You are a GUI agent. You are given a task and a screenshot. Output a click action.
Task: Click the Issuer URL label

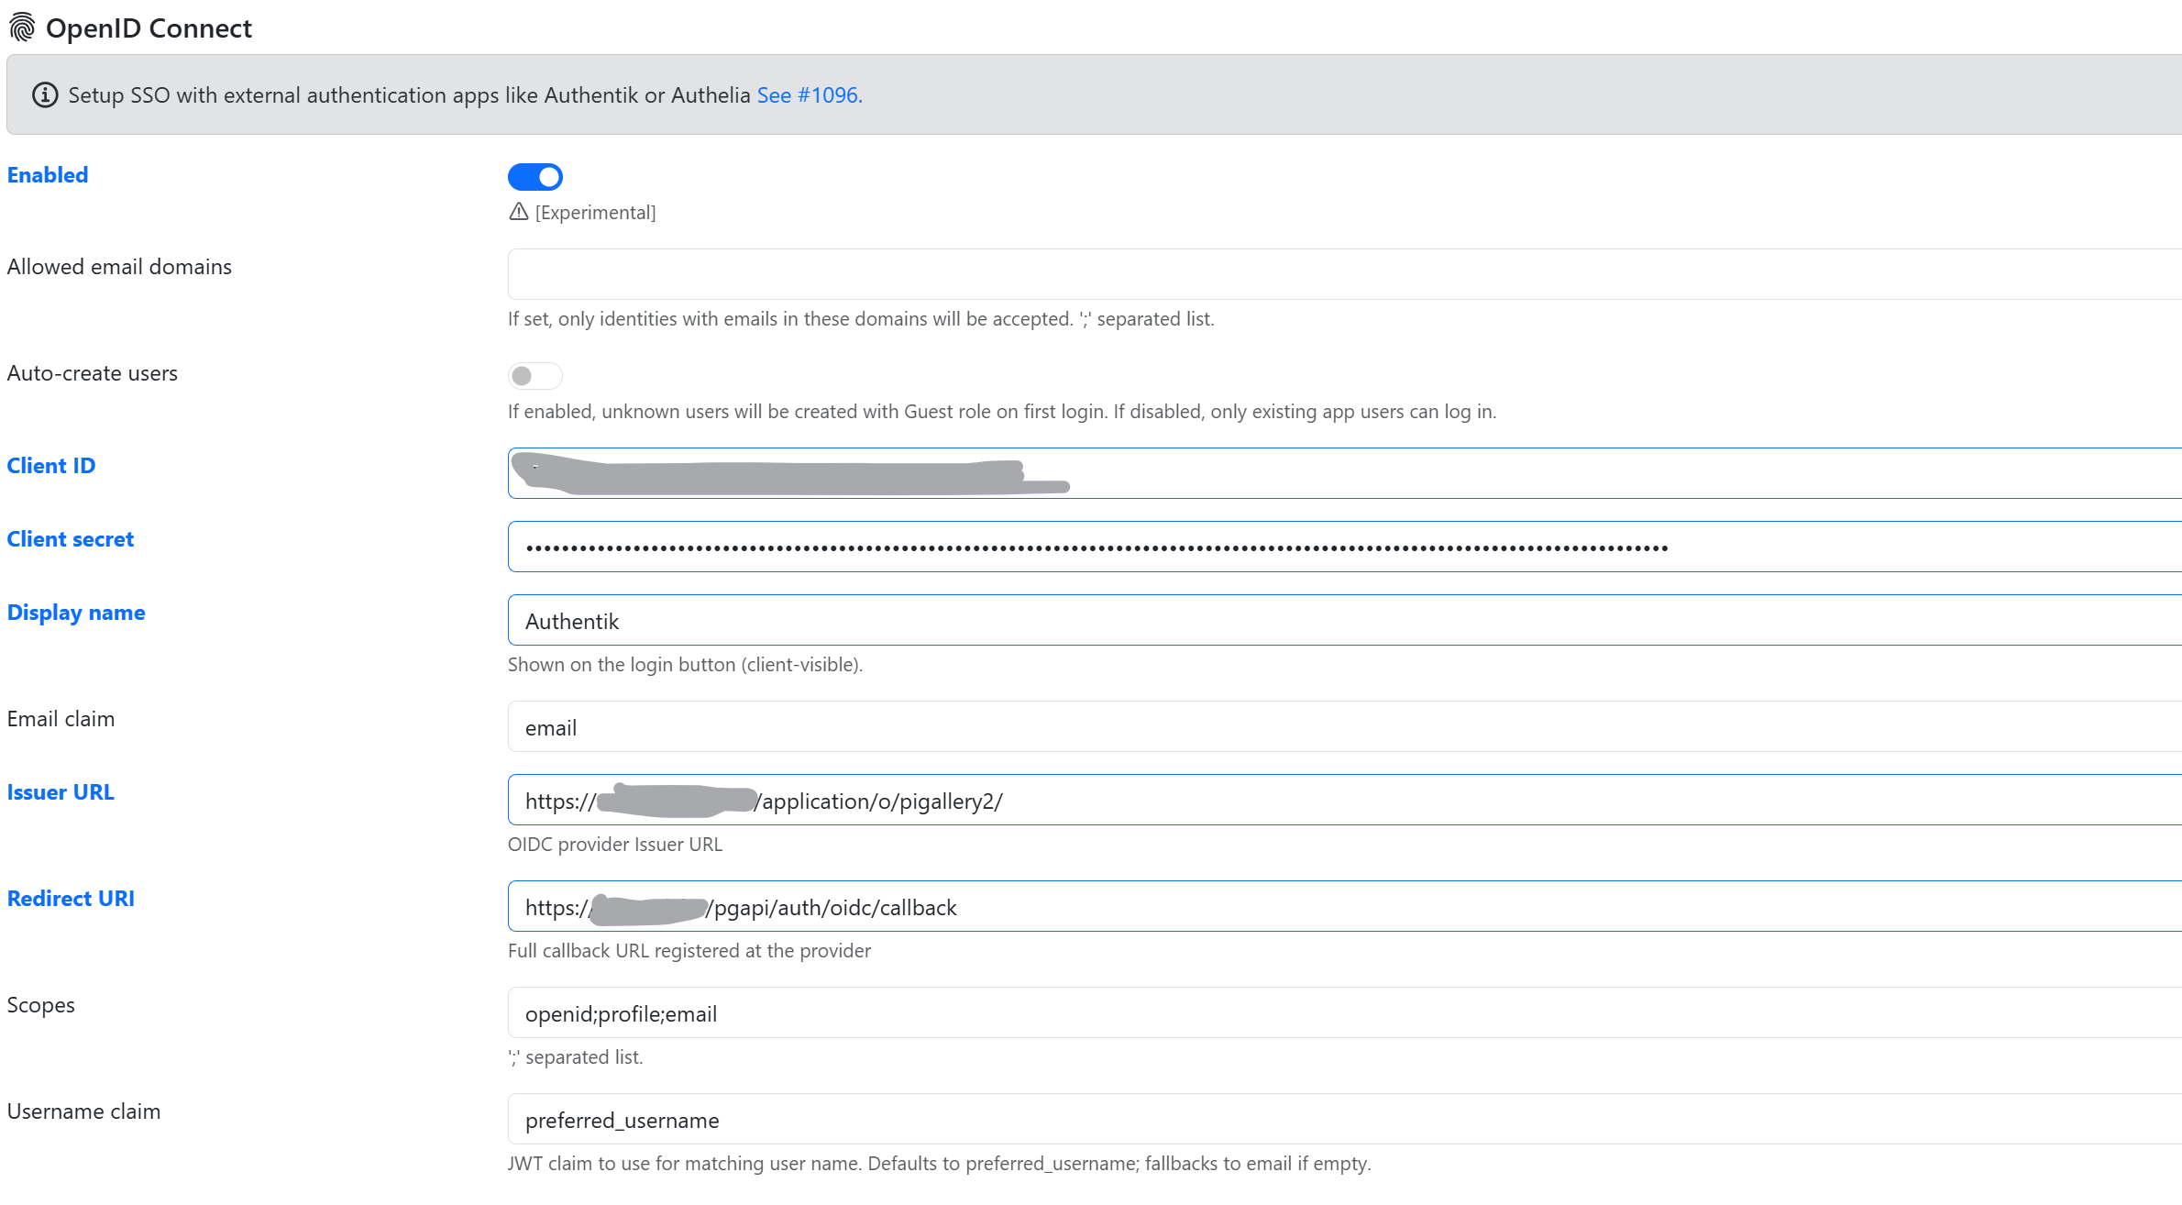[x=61, y=792]
